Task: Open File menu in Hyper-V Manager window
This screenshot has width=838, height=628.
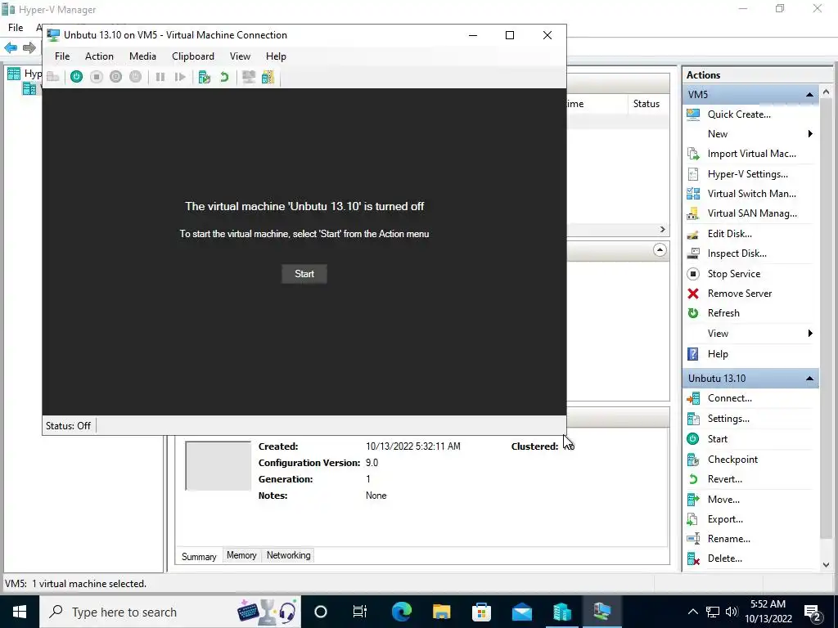Action: (x=16, y=27)
